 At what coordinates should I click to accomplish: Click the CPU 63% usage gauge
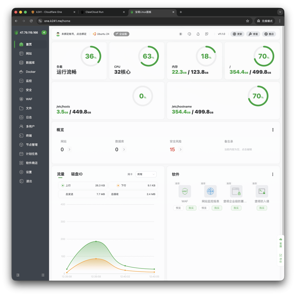(x=148, y=56)
